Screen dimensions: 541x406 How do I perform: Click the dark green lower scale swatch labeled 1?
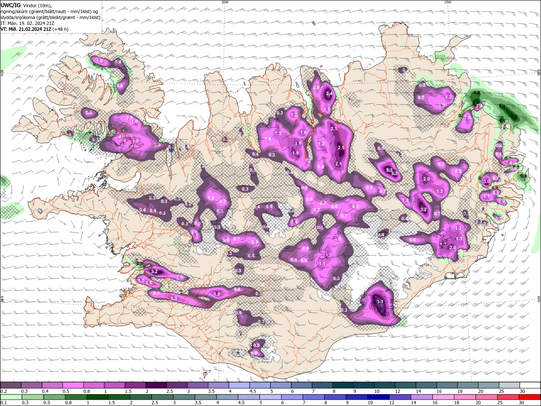97,397
